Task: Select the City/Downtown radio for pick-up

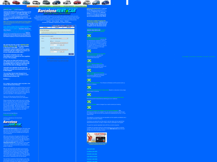Action: tap(55, 41)
